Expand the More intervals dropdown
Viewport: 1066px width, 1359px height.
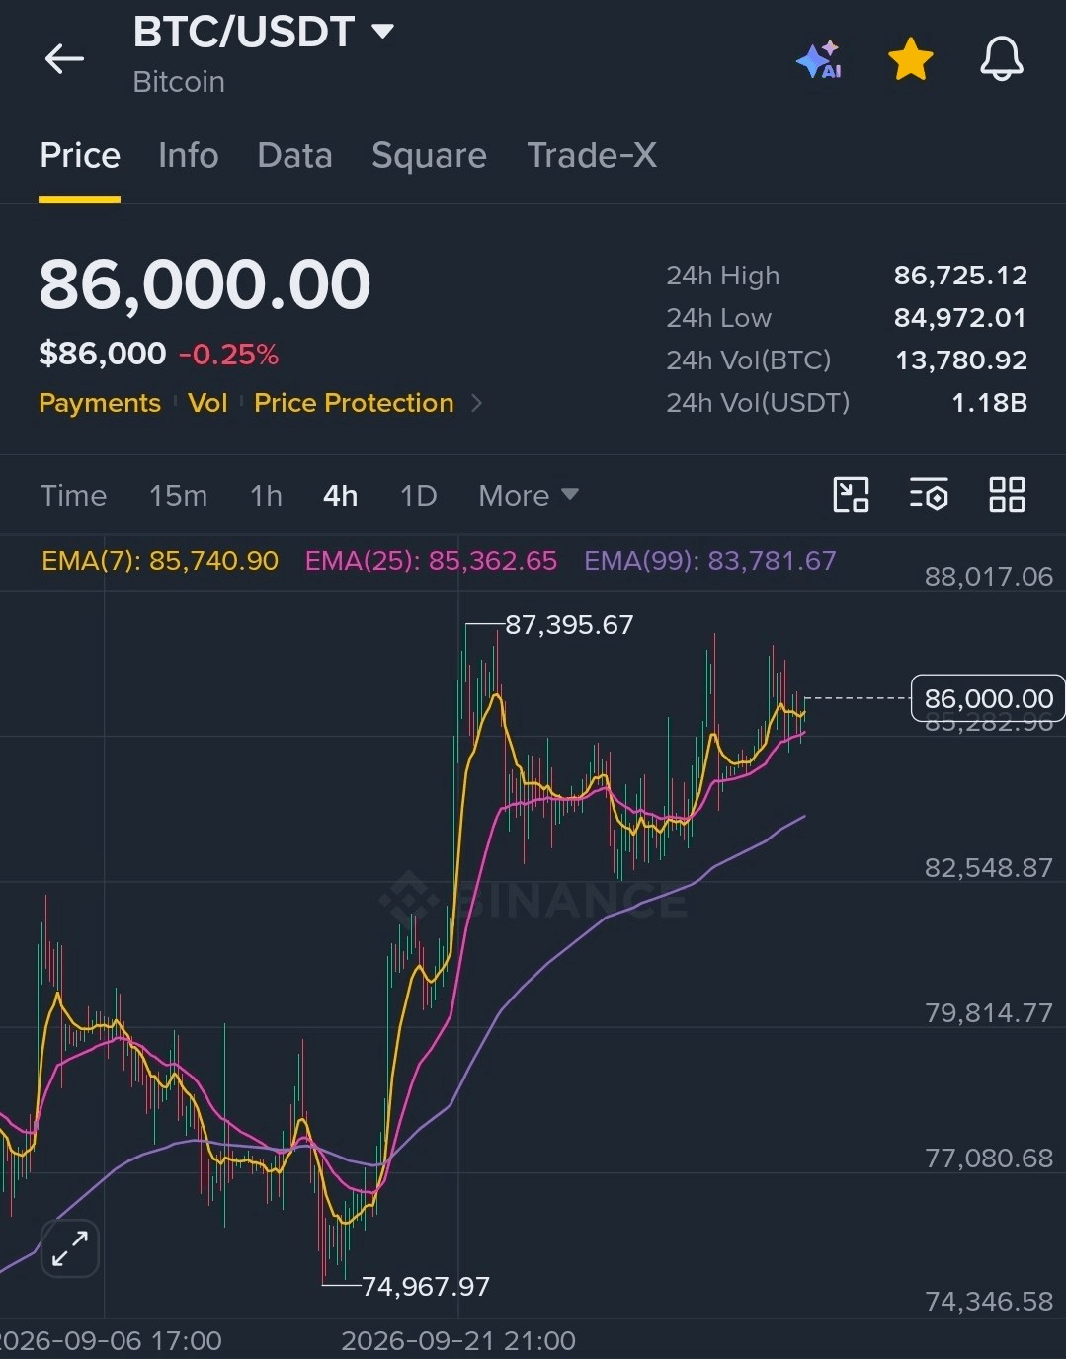coord(529,495)
